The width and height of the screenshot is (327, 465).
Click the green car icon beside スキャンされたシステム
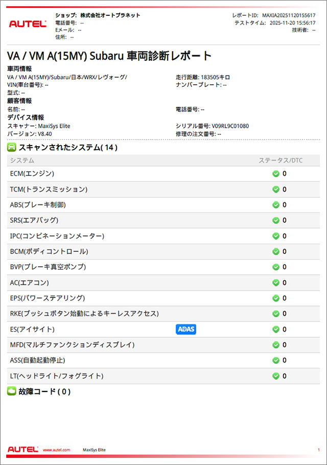(12, 147)
